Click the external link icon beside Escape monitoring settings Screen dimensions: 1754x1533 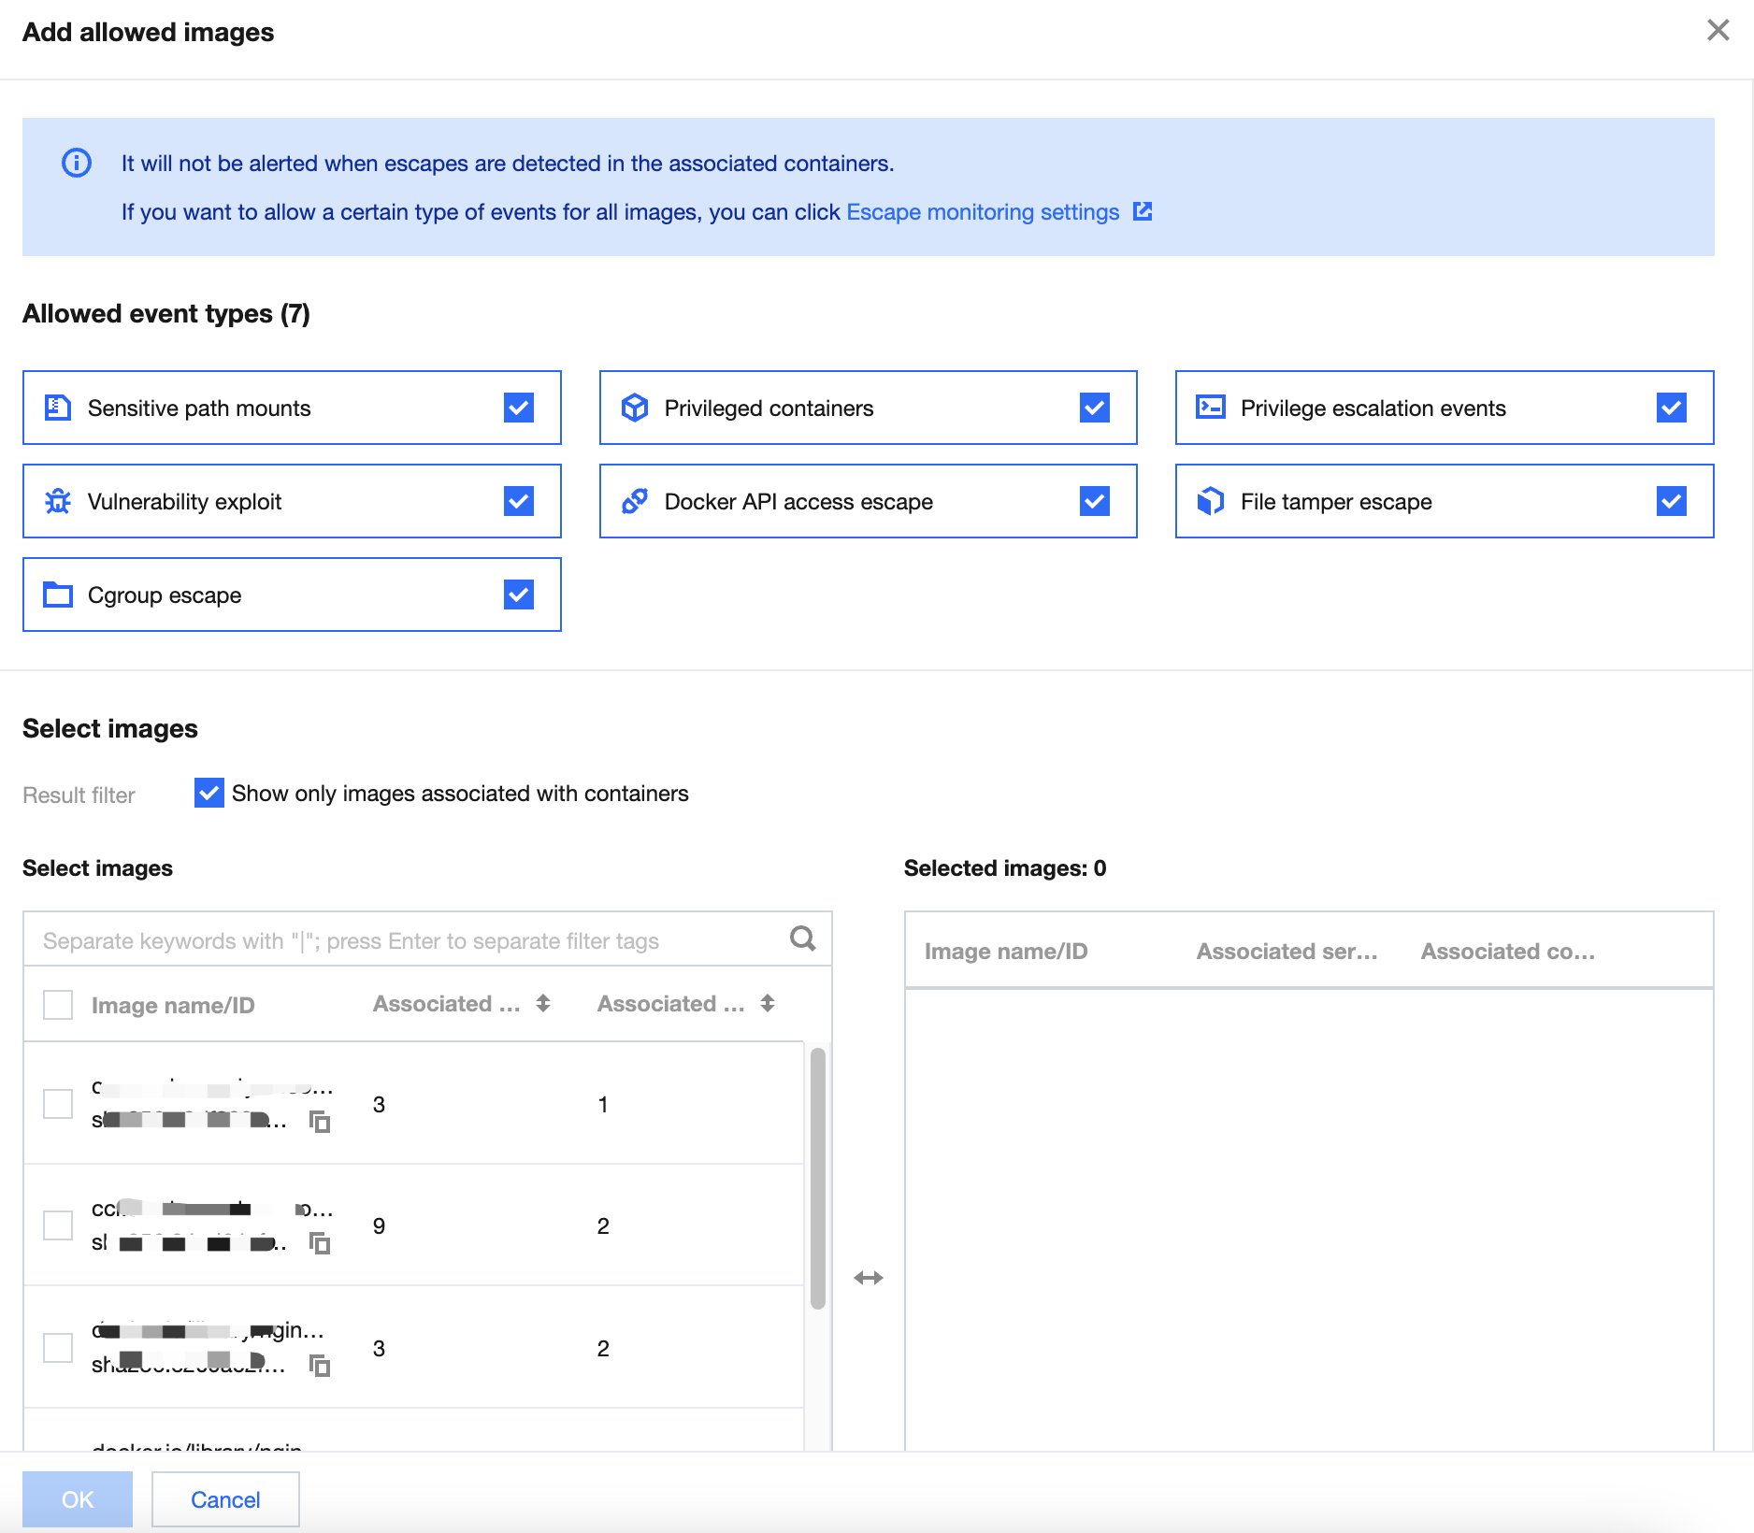point(1143,211)
